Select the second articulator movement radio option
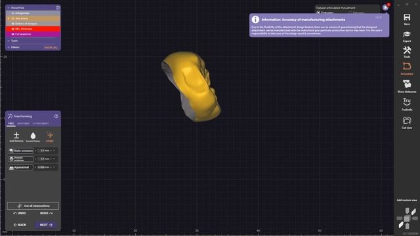420x236 pixels. tap(350, 12)
